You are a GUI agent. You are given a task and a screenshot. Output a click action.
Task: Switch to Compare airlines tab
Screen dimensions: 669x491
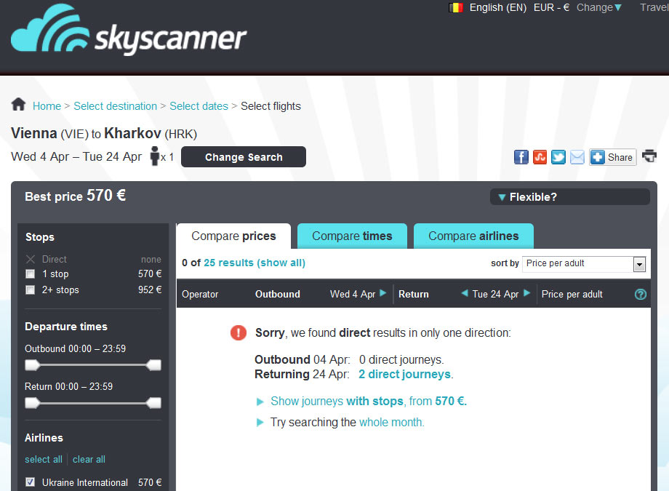473,236
